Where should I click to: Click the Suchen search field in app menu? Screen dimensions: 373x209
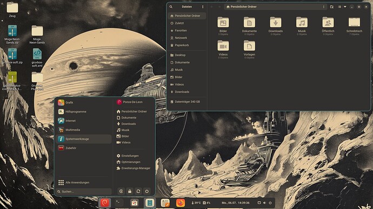(84, 192)
